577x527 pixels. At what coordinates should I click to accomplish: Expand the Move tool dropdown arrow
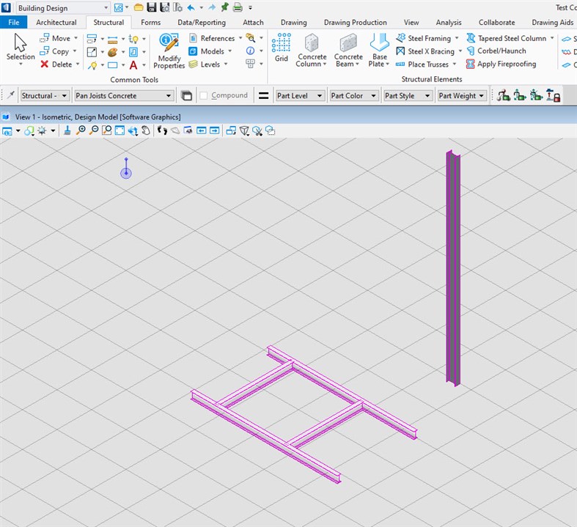[x=76, y=38]
